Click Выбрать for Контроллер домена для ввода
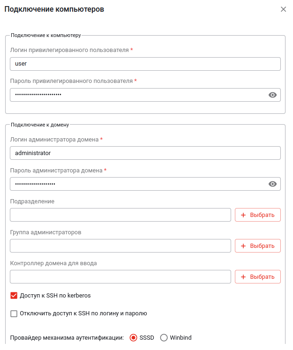 point(257,277)
